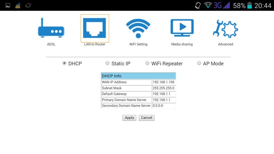Click WAN IP value 192.168.1.106
274x154 pixels.
164,82
